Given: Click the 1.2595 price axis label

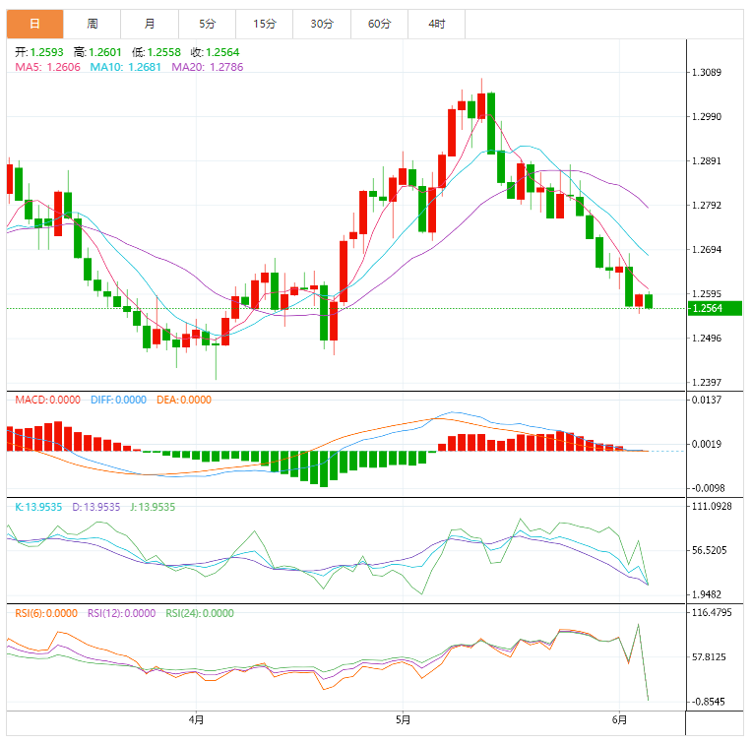Looking at the screenshot, I should click(x=707, y=294).
